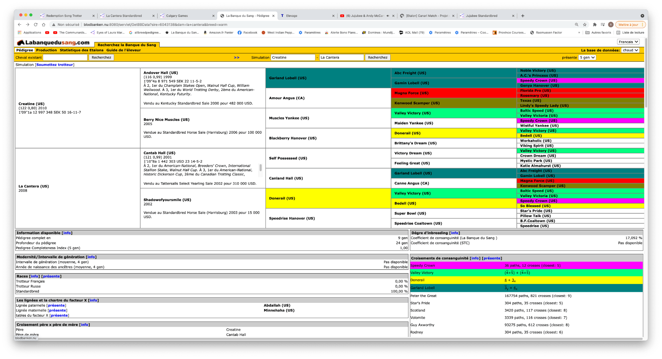The width and height of the screenshot is (662, 359).
Task: Open the media control playlist icon
Action: tap(602, 24)
